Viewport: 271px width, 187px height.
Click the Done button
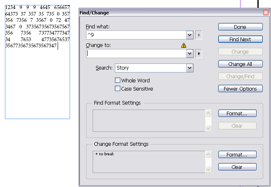[241, 27]
